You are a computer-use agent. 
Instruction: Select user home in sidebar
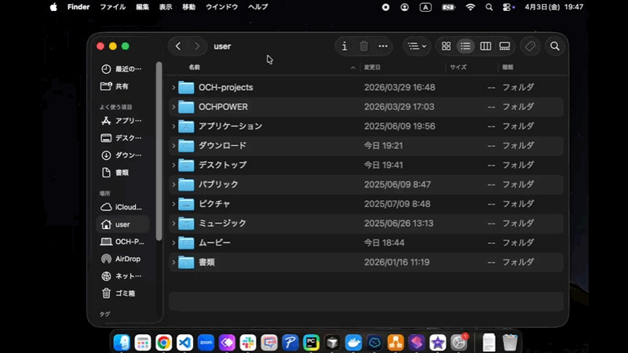(122, 224)
